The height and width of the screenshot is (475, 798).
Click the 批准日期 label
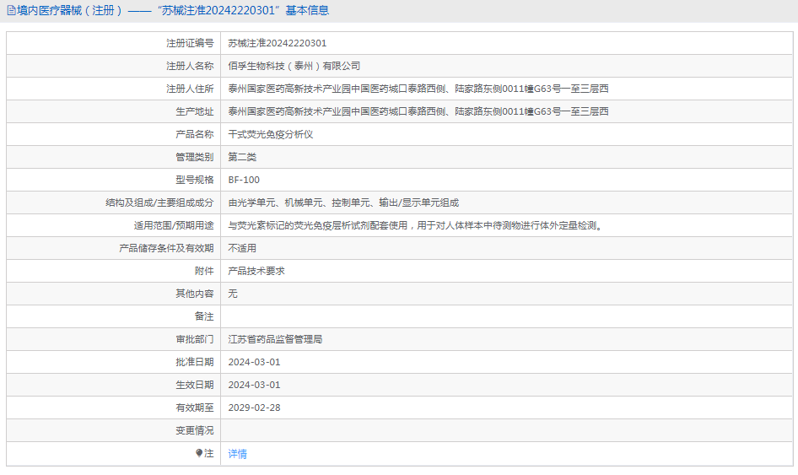[x=194, y=362]
